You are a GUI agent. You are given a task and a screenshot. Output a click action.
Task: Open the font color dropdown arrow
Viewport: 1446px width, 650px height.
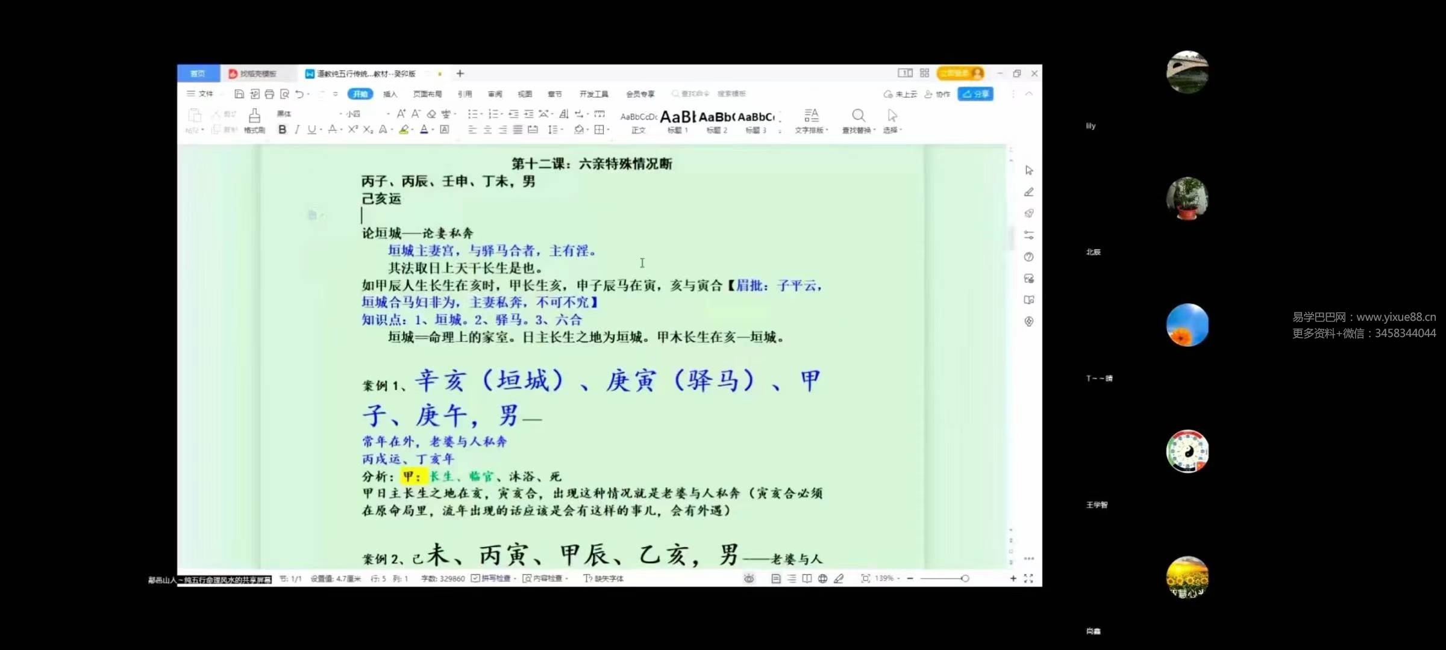click(432, 129)
